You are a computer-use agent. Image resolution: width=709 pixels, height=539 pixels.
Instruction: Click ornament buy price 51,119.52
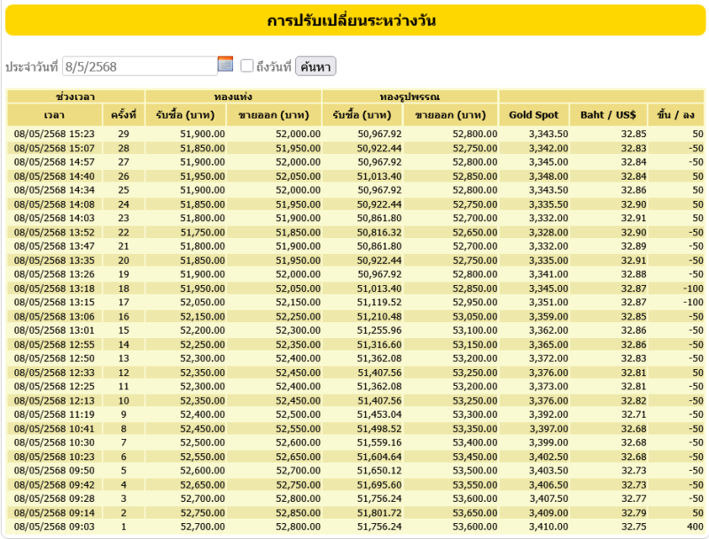379,303
